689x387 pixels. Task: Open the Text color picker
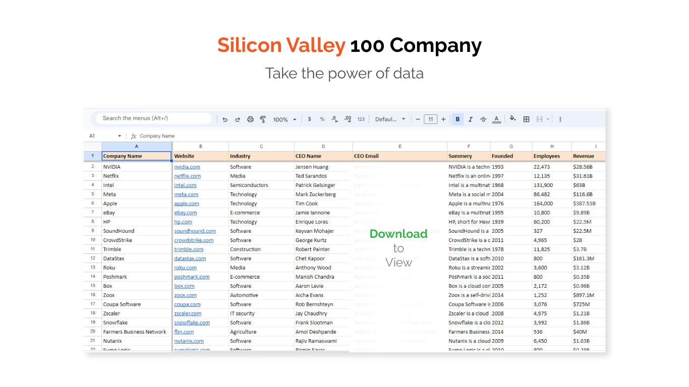point(496,119)
